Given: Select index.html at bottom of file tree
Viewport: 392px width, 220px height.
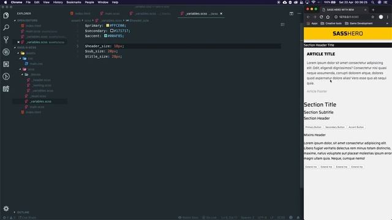Looking at the screenshot, I should [31, 112].
